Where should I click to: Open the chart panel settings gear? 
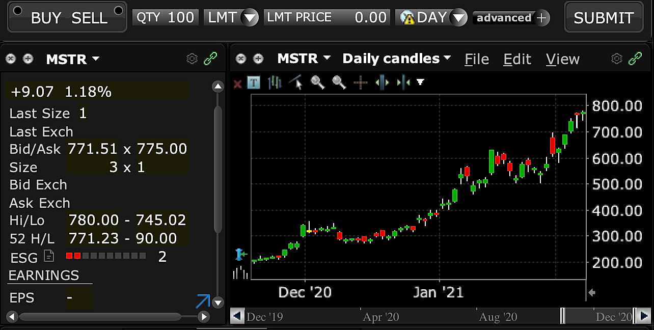pyautogui.click(x=617, y=59)
